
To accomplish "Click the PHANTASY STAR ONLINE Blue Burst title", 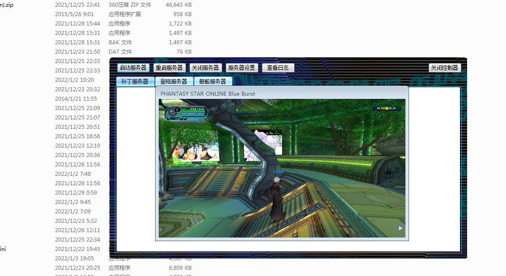I will coord(207,93).
